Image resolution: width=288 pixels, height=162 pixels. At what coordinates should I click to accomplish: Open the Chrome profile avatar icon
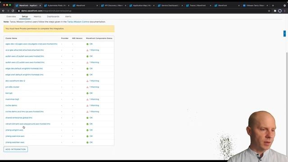(280, 11)
